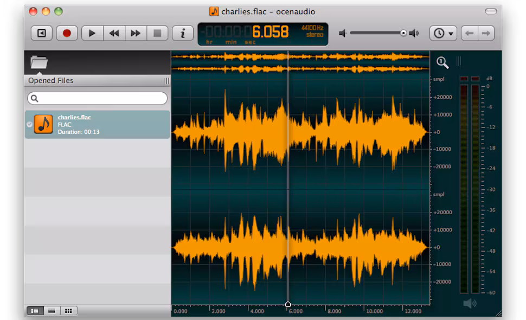Image resolution: width=526 pixels, height=320 pixels.
Task: Start recording with the red Record button
Action: (67, 33)
